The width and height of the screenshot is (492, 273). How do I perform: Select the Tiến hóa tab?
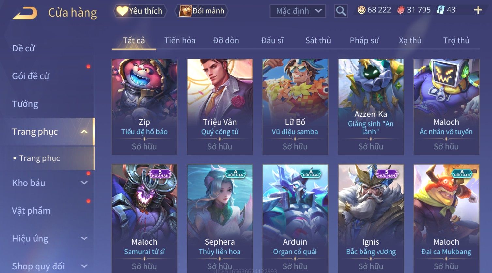pyautogui.click(x=180, y=40)
